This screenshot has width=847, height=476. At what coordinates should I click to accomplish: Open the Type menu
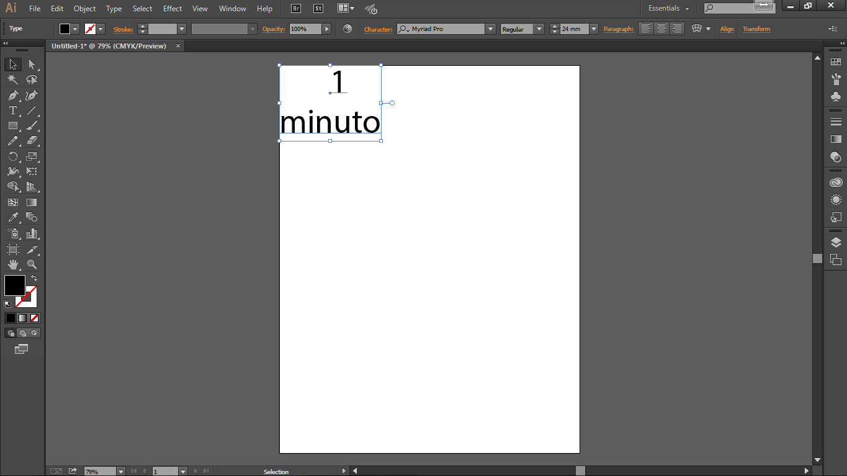[x=114, y=9]
